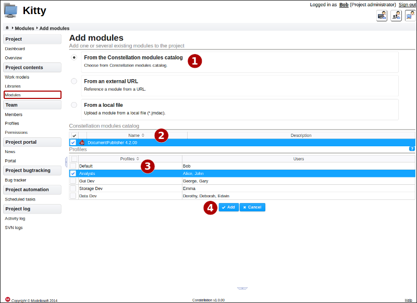Open Scheduled tasks in the sidebar

[20, 199]
